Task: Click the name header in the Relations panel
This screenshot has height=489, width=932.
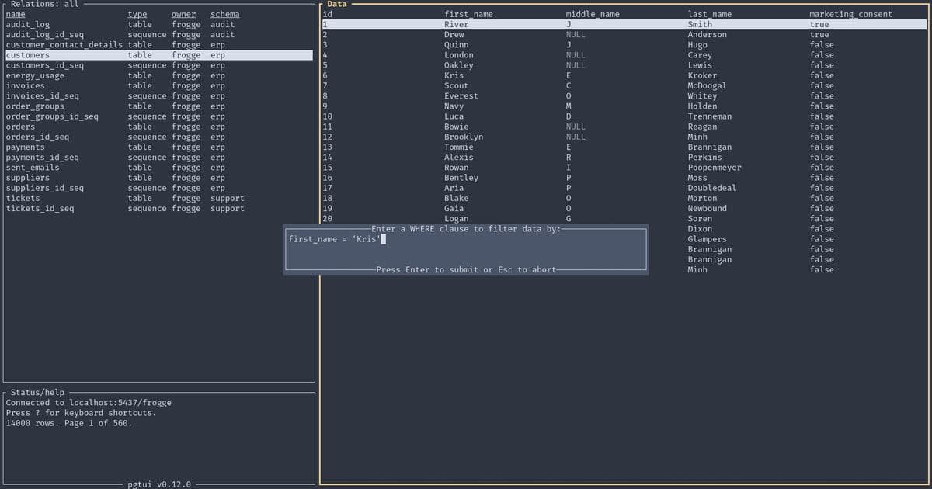Action: click(x=15, y=13)
